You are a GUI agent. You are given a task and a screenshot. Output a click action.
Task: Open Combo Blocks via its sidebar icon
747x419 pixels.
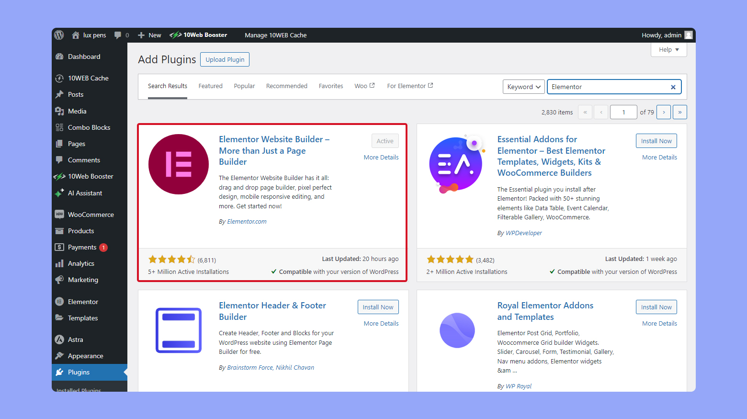[59, 127]
